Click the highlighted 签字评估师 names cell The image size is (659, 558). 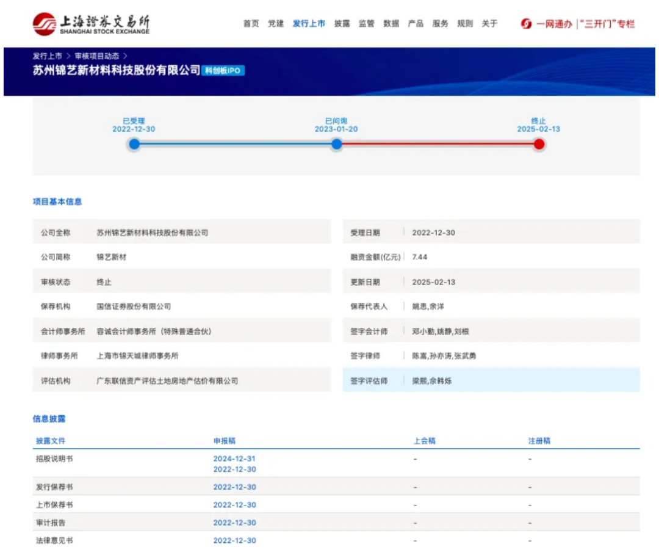[x=431, y=381]
